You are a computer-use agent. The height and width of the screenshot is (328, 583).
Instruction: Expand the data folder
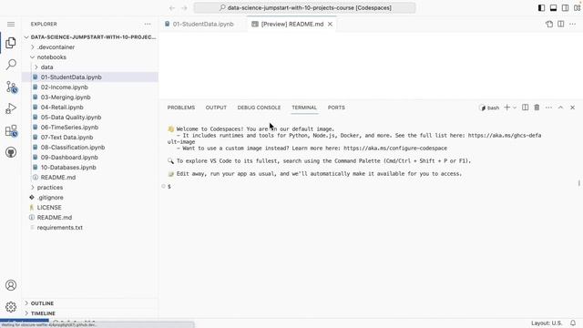point(90,67)
